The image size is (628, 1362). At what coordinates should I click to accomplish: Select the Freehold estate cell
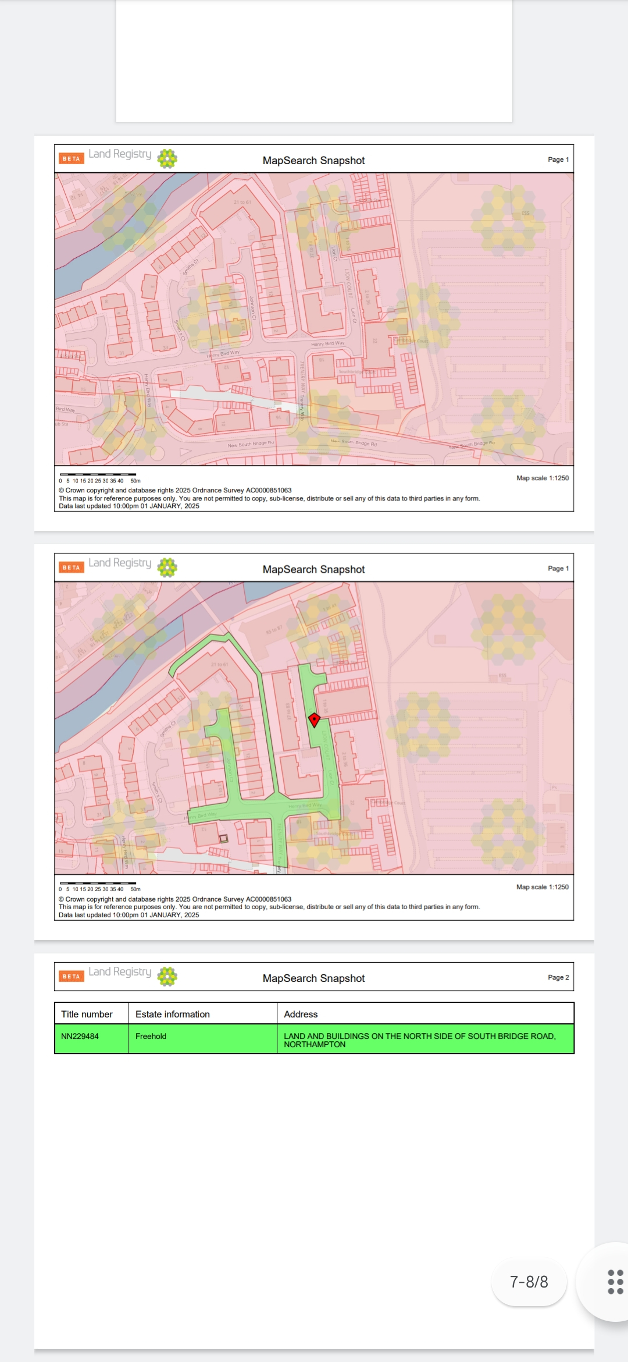[x=203, y=1039]
